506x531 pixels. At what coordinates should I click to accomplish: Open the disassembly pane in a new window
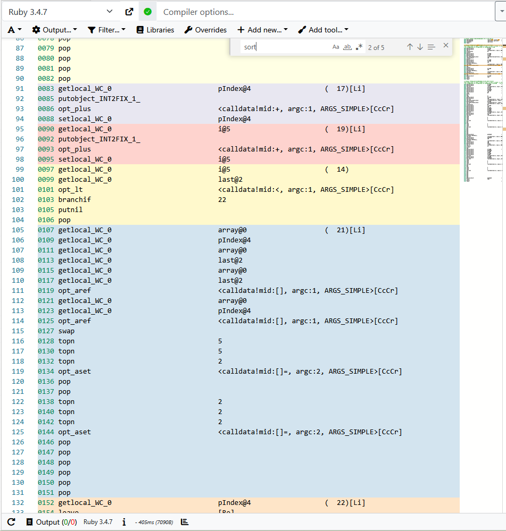129,11
